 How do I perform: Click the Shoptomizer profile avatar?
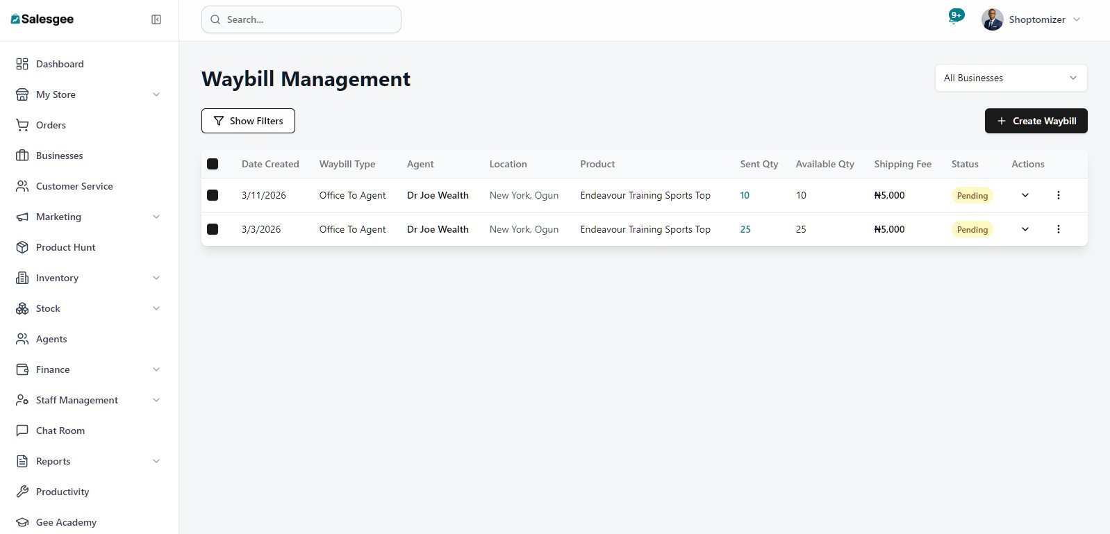[x=992, y=19]
